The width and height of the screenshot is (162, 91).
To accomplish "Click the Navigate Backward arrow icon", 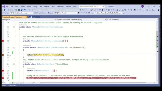I will coord(5,10).
